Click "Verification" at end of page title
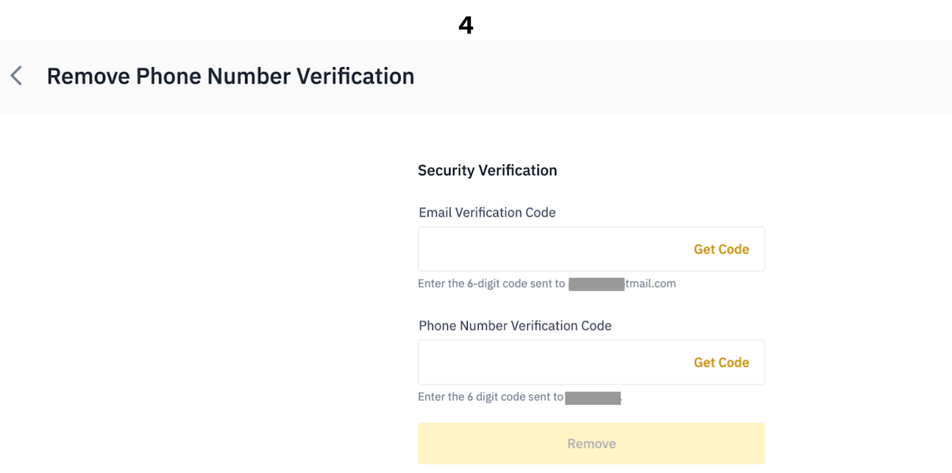 pos(355,77)
